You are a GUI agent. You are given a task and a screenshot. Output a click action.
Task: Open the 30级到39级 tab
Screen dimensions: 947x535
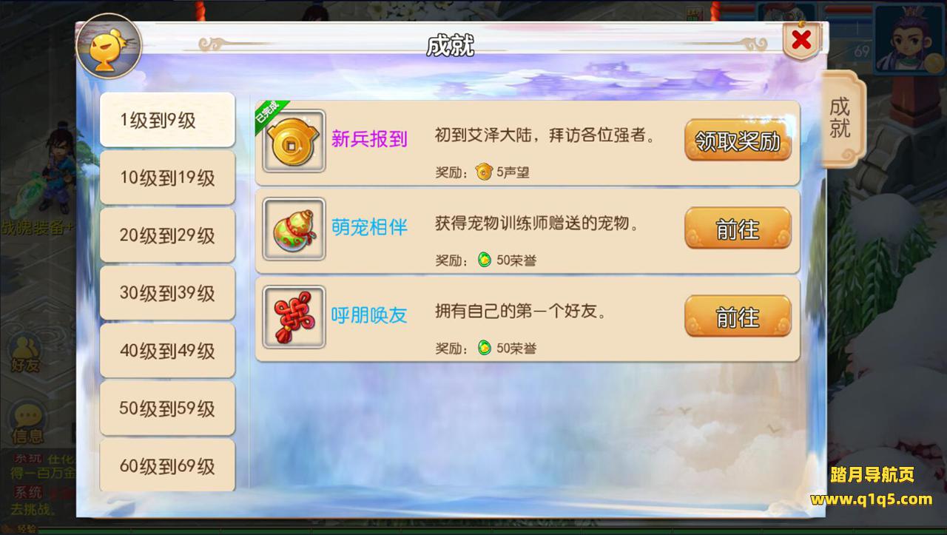click(x=167, y=293)
